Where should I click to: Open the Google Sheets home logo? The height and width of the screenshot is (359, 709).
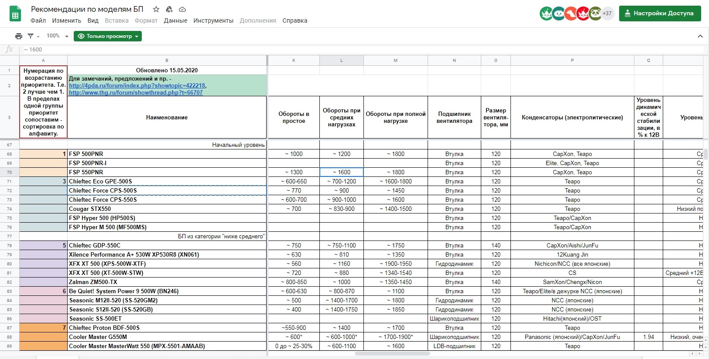point(15,14)
